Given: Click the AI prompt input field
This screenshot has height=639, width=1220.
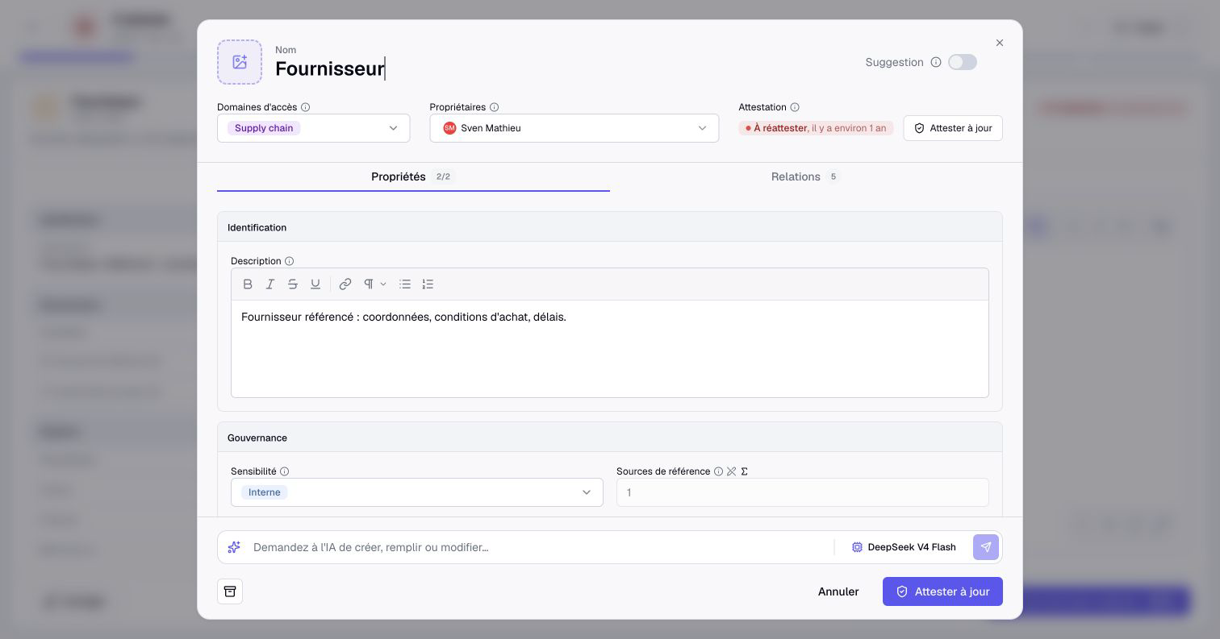Looking at the screenshot, I should click(x=539, y=547).
